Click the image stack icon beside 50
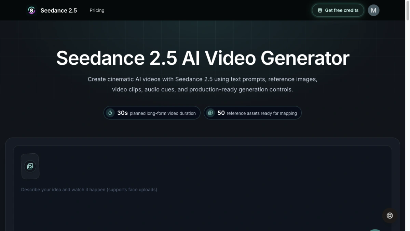 (210, 113)
